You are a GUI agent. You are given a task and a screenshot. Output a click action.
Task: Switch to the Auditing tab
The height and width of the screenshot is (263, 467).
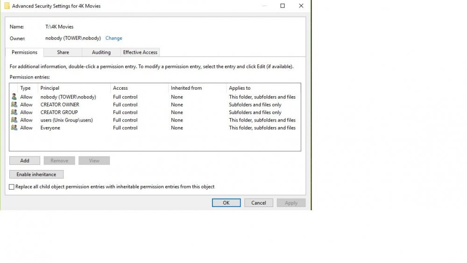point(101,52)
